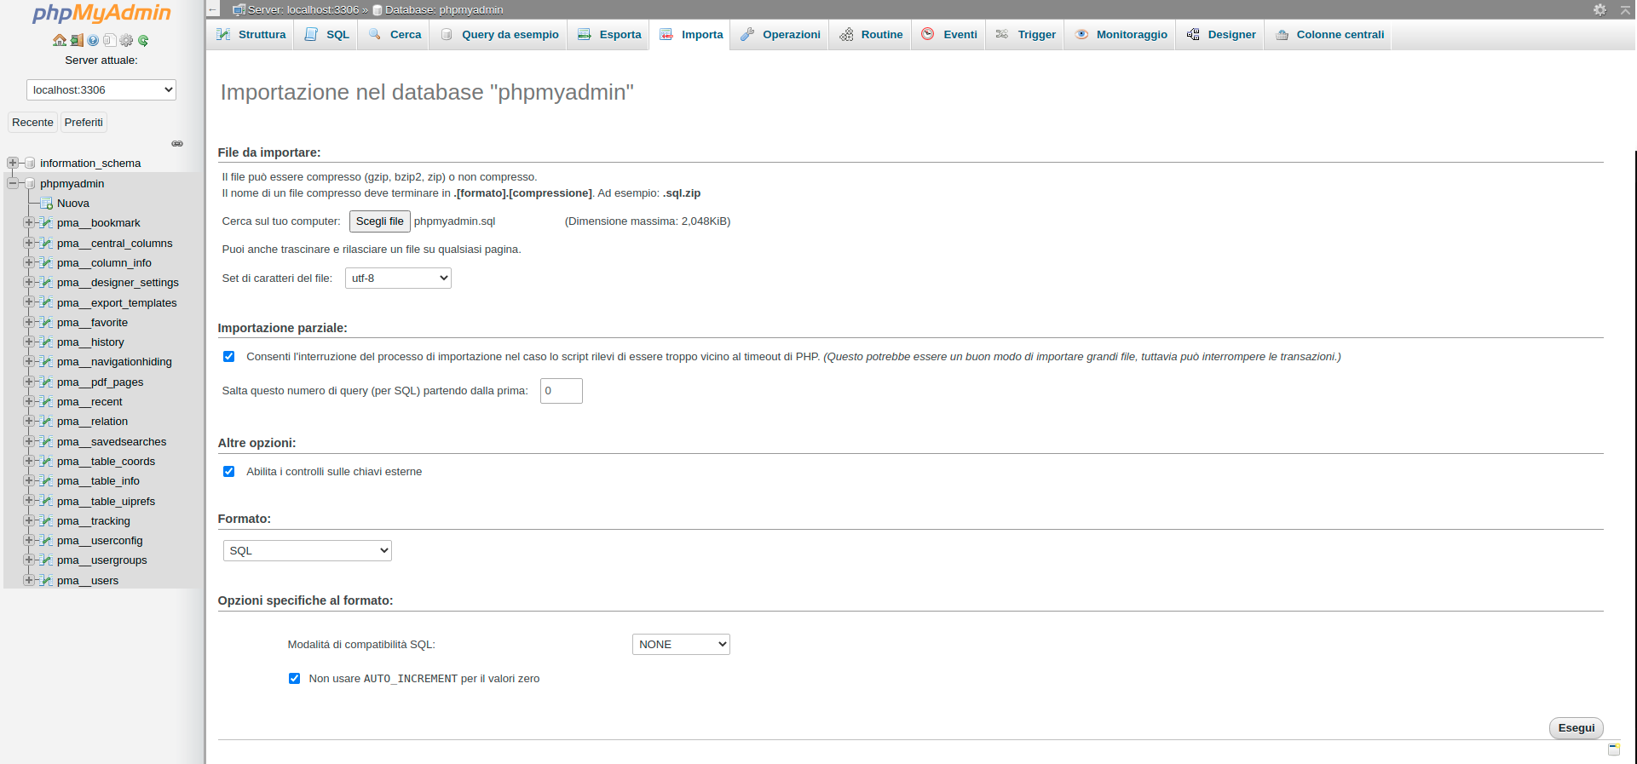Open the pma__navigationhiding table

click(x=114, y=361)
